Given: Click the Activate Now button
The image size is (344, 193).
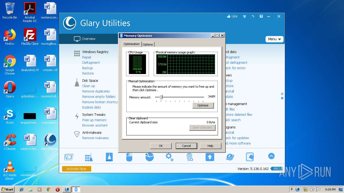Looking at the screenshot, I should [x=77, y=169].
